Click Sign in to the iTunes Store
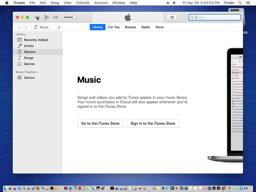Image resolution: width=256 pixels, height=192 pixels. coord(153,123)
